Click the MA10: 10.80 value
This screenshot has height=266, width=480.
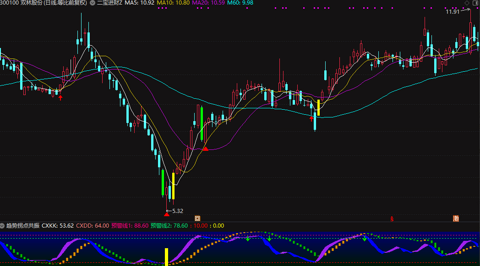(173, 3)
